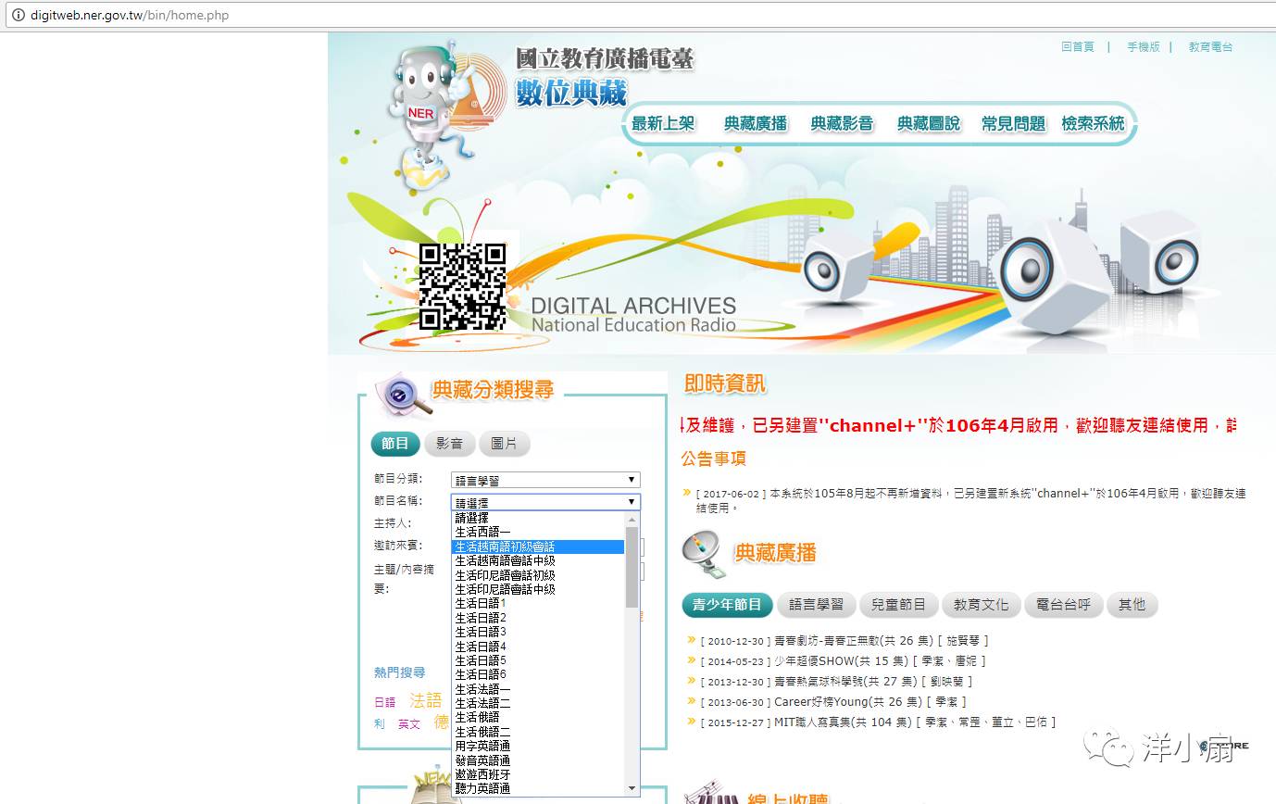The width and height of the screenshot is (1276, 804).
Task: Select 生活印尼語會話初級 option
Action: (539, 575)
